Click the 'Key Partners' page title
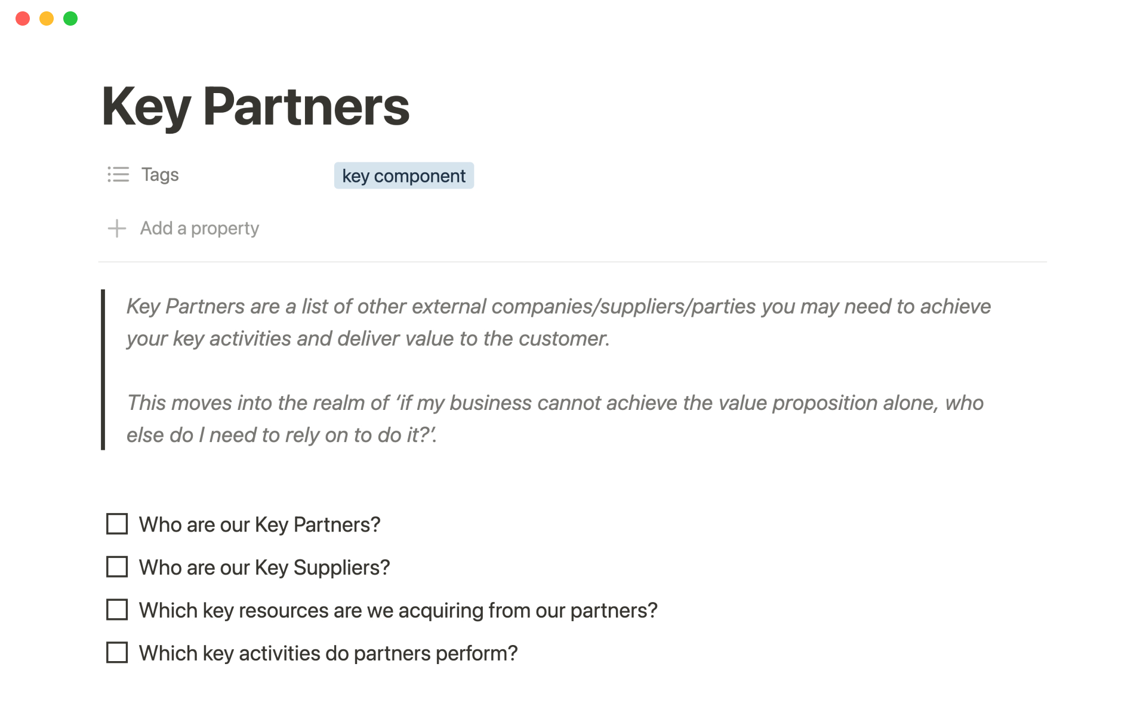This screenshot has height=716, width=1146. [x=255, y=107]
